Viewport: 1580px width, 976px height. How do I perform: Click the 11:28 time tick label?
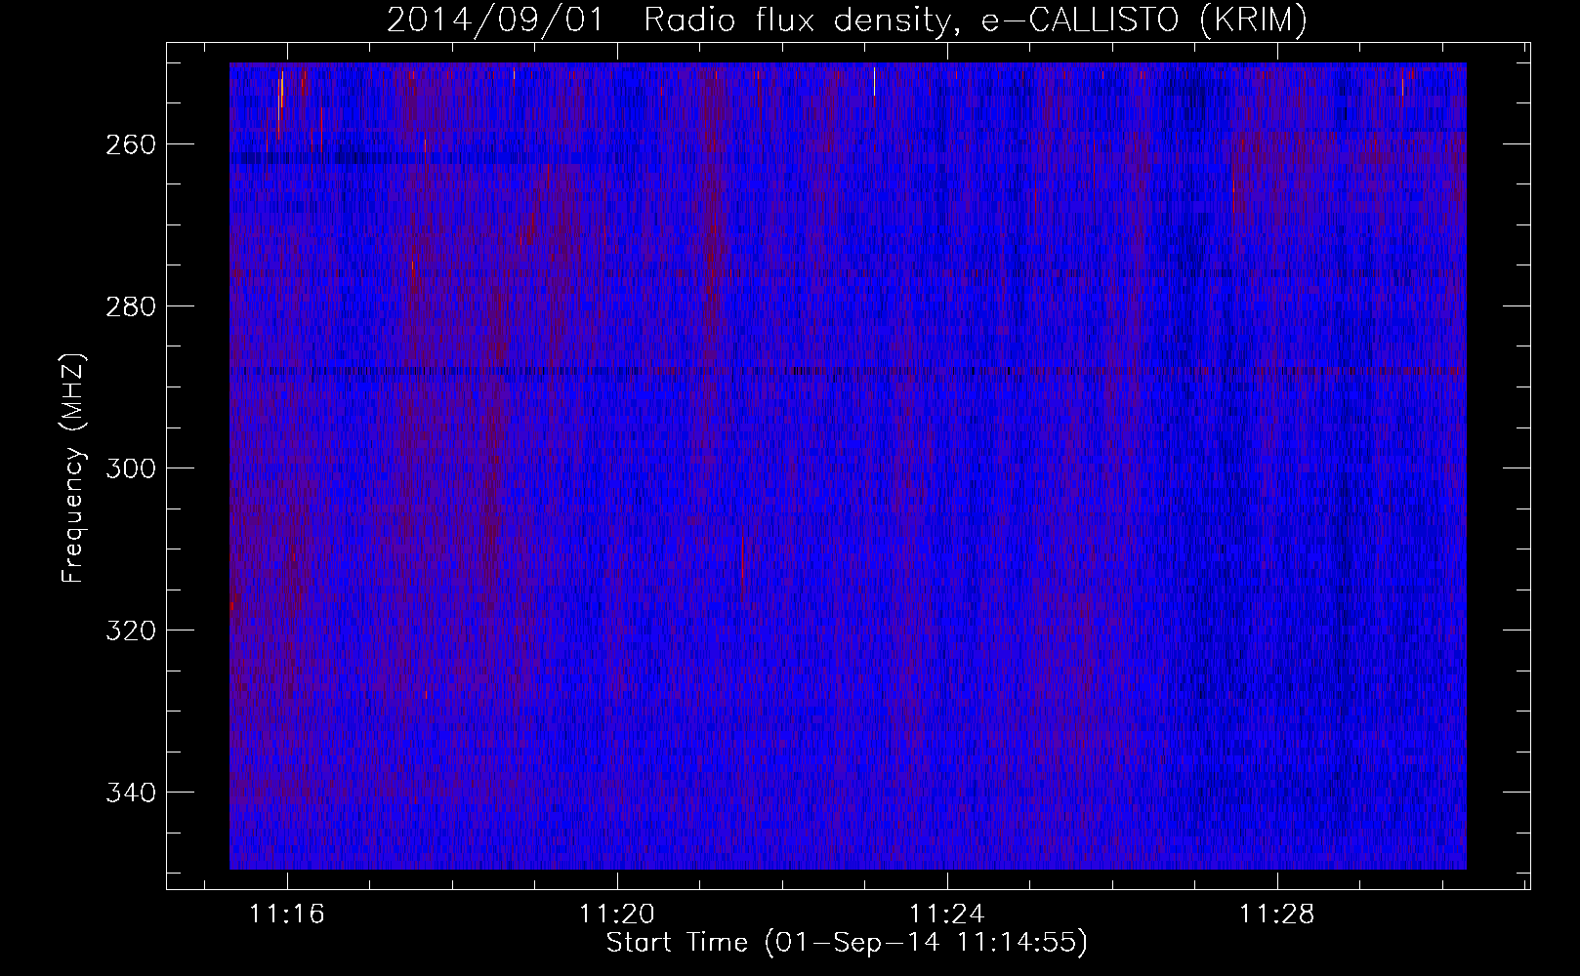(1277, 915)
